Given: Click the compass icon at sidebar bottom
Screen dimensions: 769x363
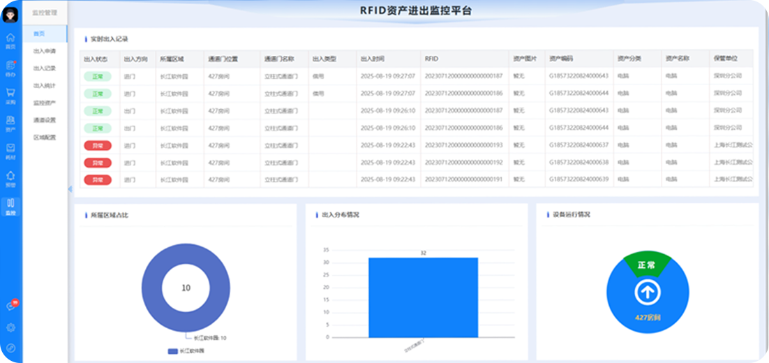Looking at the screenshot, I should coord(10,348).
